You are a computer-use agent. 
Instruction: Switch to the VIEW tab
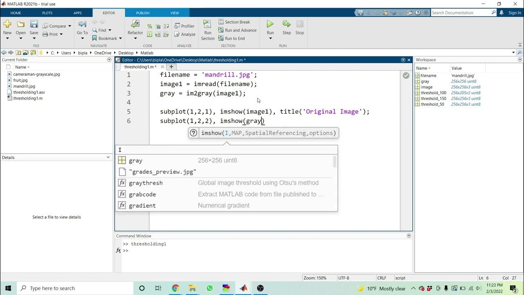click(x=175, y=13)
